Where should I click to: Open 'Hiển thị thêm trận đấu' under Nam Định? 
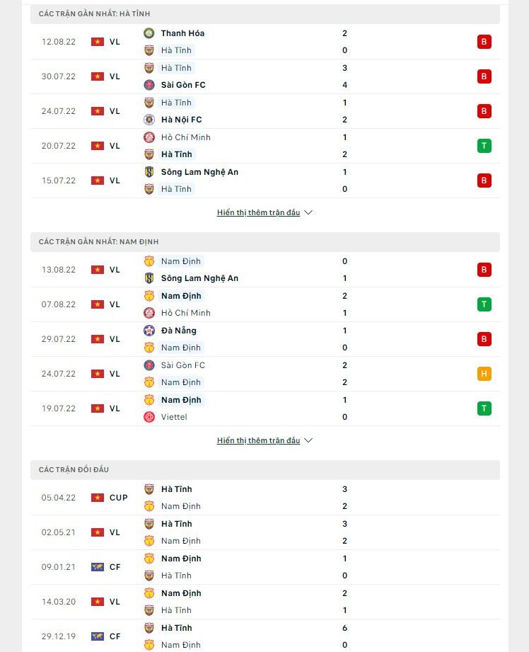click(259, 440)
